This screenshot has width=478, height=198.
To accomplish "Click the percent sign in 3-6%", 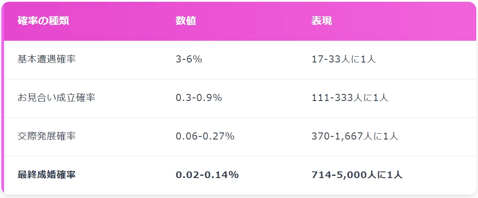I will point(198,59).
